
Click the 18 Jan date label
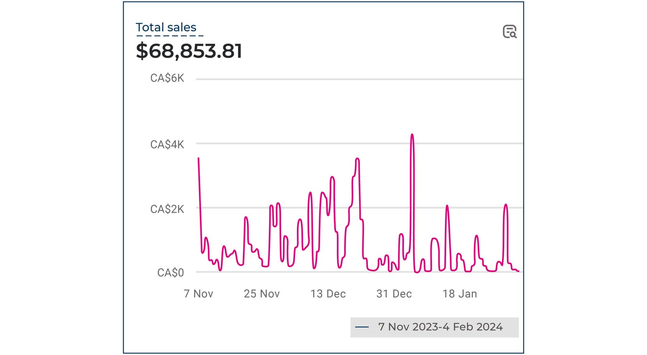460,294
